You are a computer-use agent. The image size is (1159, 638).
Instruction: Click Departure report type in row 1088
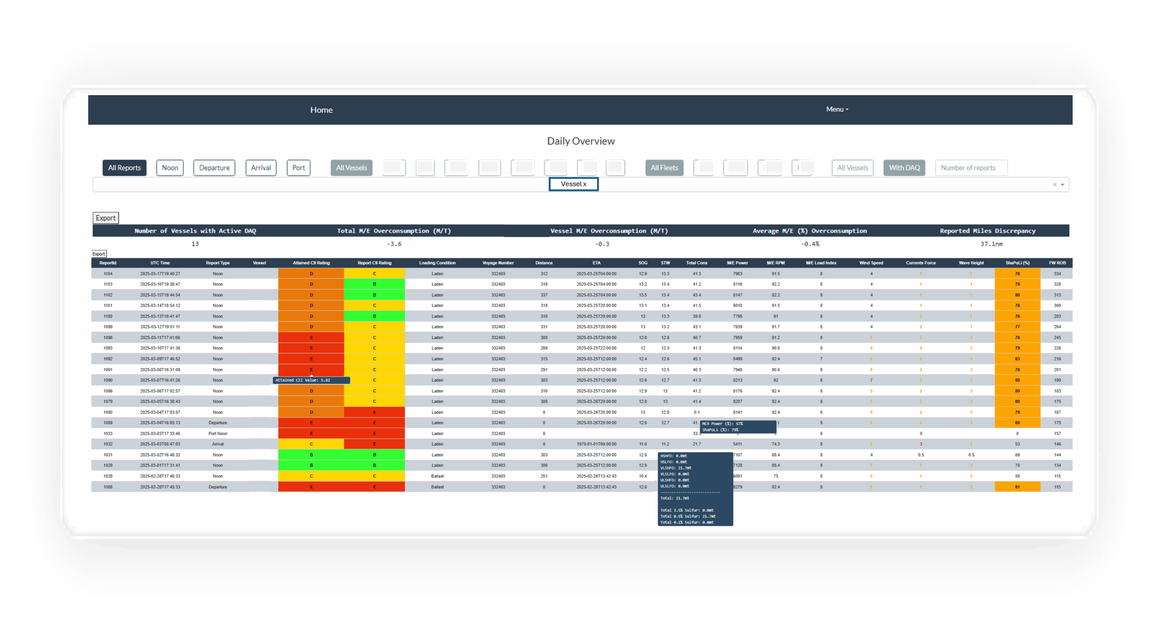pyautogui.click(x=218, y=487)
